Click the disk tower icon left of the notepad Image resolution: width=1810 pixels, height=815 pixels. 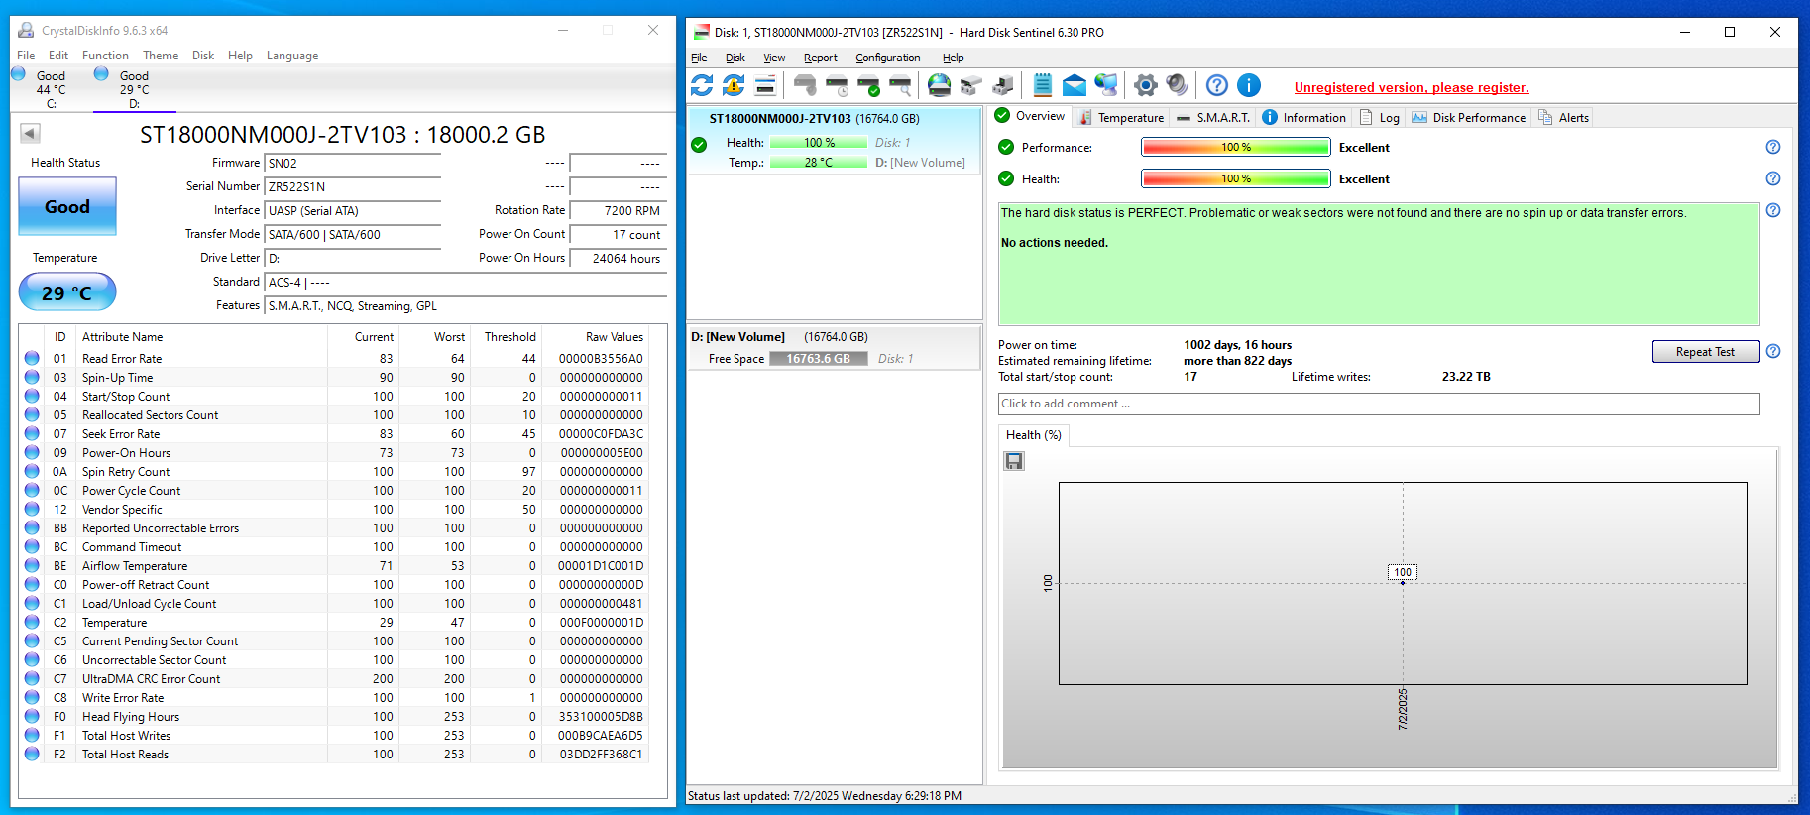click(x=1003, y=85)
